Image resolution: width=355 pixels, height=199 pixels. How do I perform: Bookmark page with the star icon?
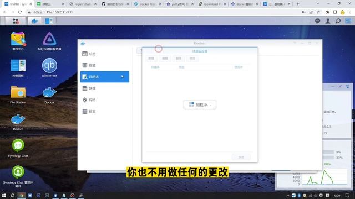click(x=318, y=12)
